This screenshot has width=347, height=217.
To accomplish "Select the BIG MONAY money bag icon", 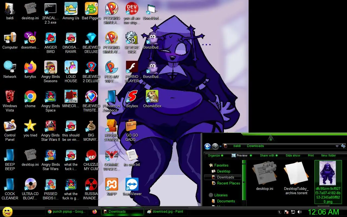I will tap(91, 130).
